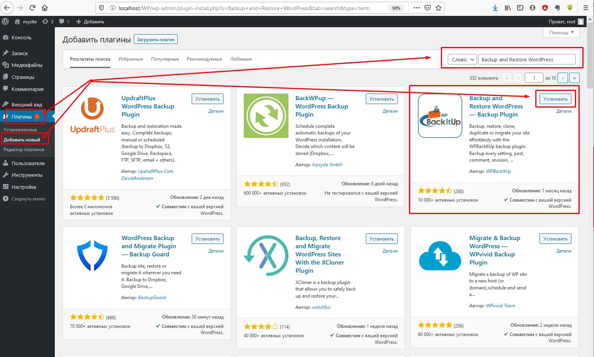Screen dimensions: 594x357
Task: Expand the Помощь help panel
Action: (x=561, y=33)
